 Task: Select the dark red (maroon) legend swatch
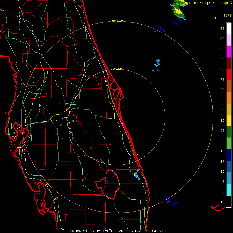[229, 63]
